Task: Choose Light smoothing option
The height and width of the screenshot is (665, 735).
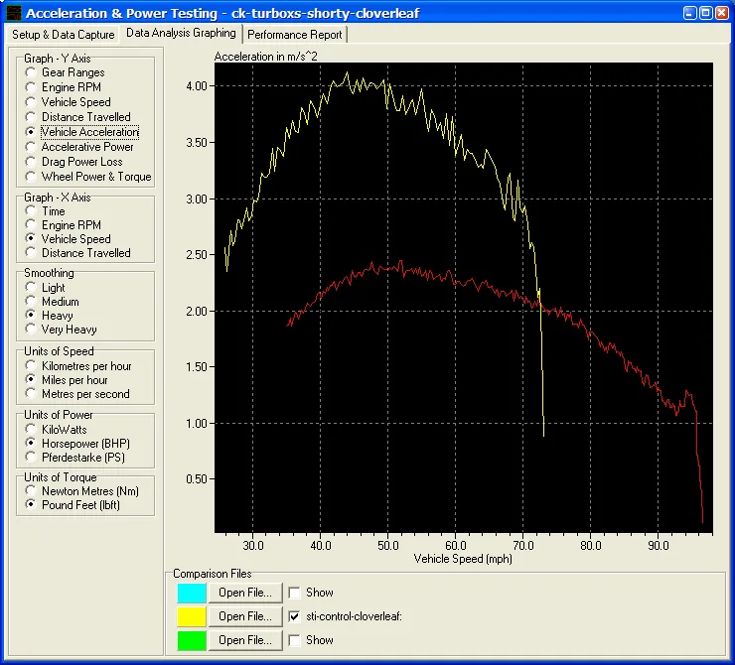Action: point(32,288)
